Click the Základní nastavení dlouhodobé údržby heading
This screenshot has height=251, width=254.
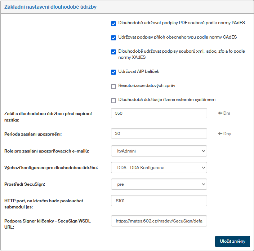click(50, 6)
